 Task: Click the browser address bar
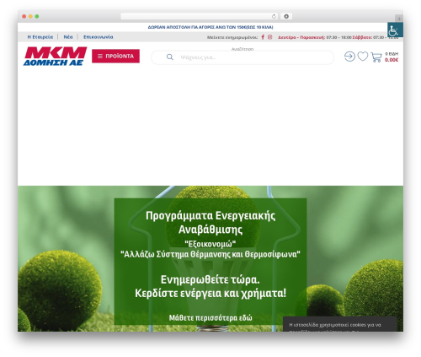click(200, 17)
